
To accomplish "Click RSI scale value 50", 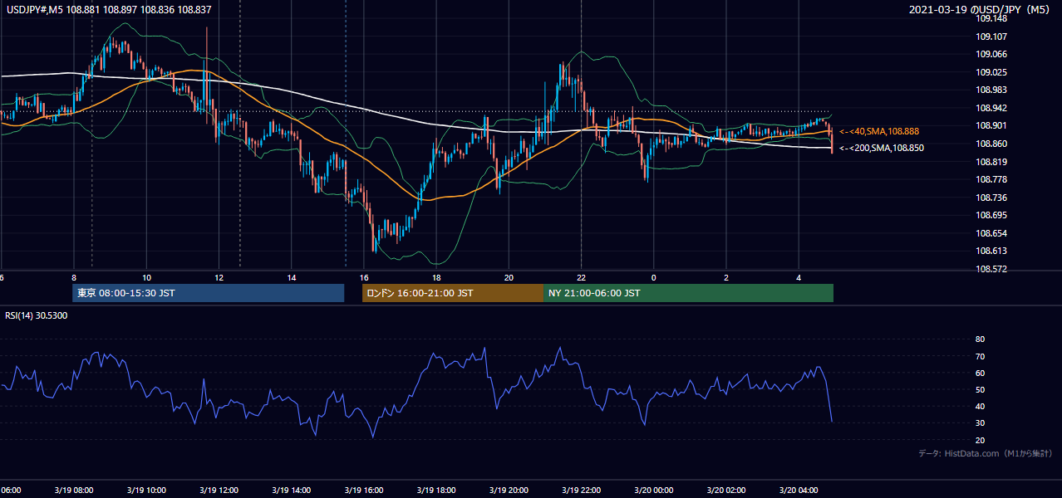I will 981,389.
